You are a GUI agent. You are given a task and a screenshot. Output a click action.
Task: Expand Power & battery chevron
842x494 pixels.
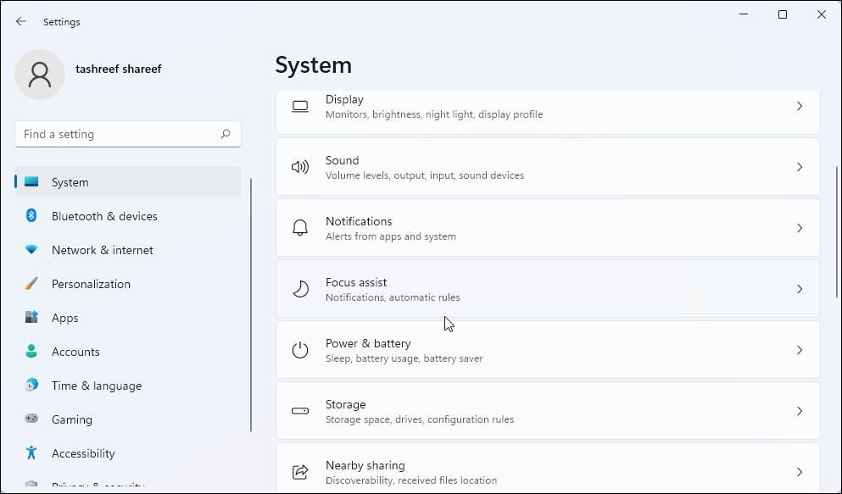[800, 350]
